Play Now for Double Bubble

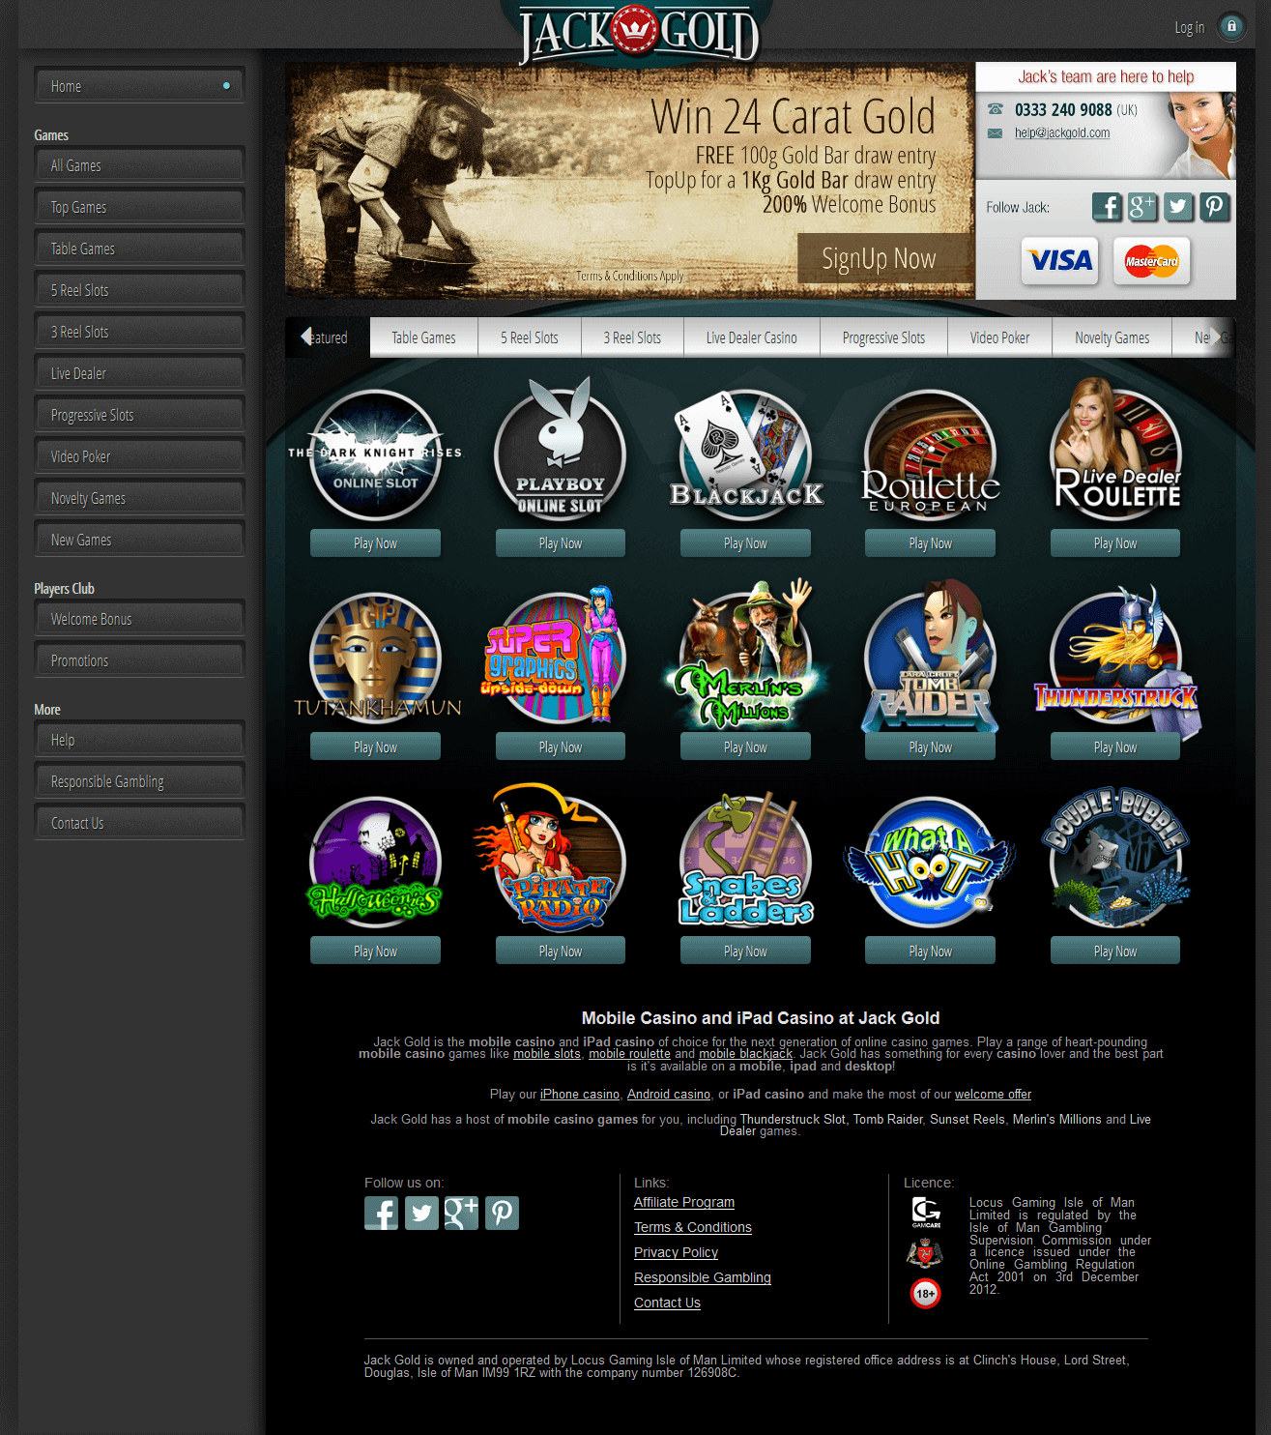pyautogui.click(x=1115, y=952)
